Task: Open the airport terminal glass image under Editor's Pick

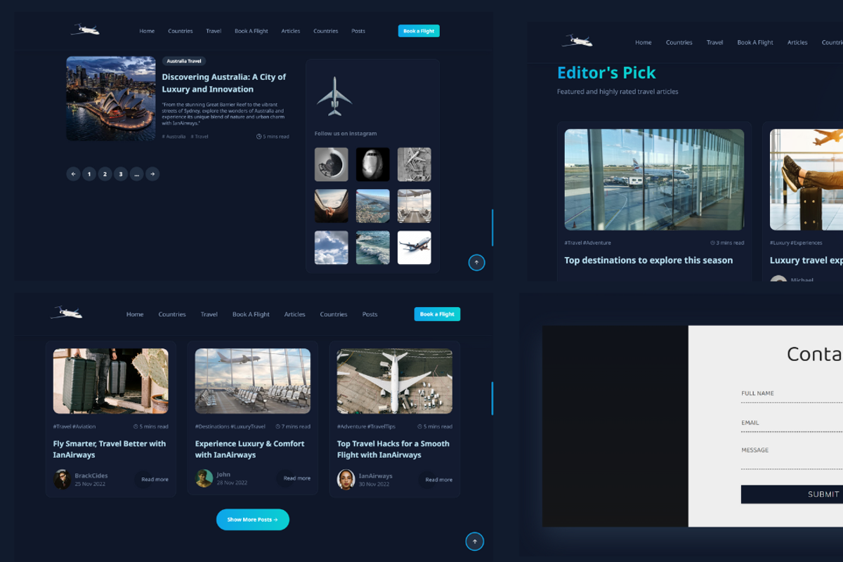Action: (654, 180)
